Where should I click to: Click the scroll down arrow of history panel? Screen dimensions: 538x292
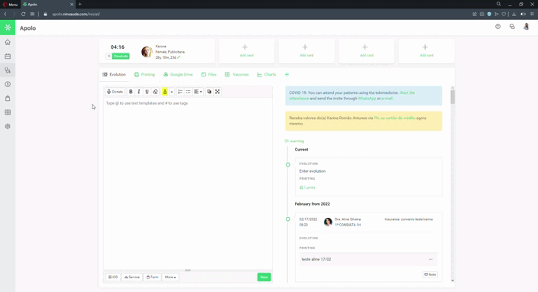[x=452, y=281]
